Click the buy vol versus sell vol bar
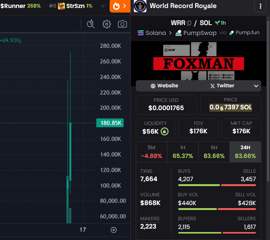Viewport: 270px width, 240px height. (217, 209)
